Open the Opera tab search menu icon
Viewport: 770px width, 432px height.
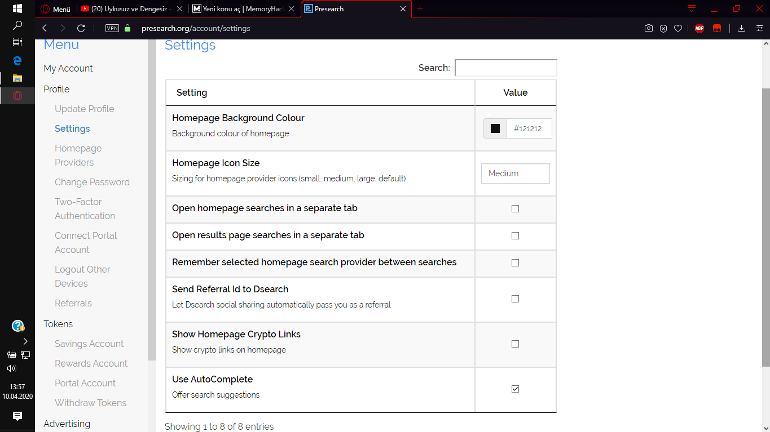pyautogui.click(x=692, y=8)
